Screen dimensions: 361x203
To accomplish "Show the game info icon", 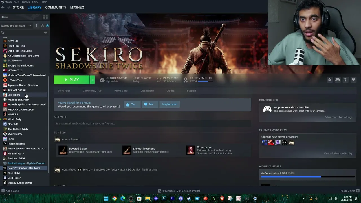I will pos(345,80).
